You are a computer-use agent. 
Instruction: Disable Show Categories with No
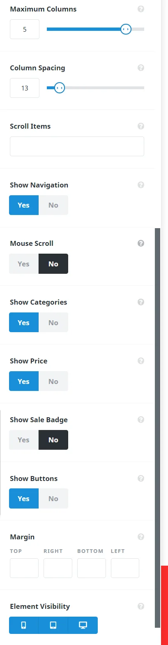pyautogui.click(x=53, y=323)
